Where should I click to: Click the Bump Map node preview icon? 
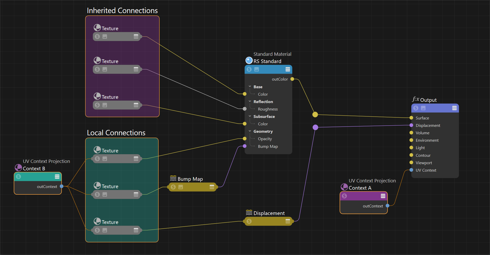(181, 187)
